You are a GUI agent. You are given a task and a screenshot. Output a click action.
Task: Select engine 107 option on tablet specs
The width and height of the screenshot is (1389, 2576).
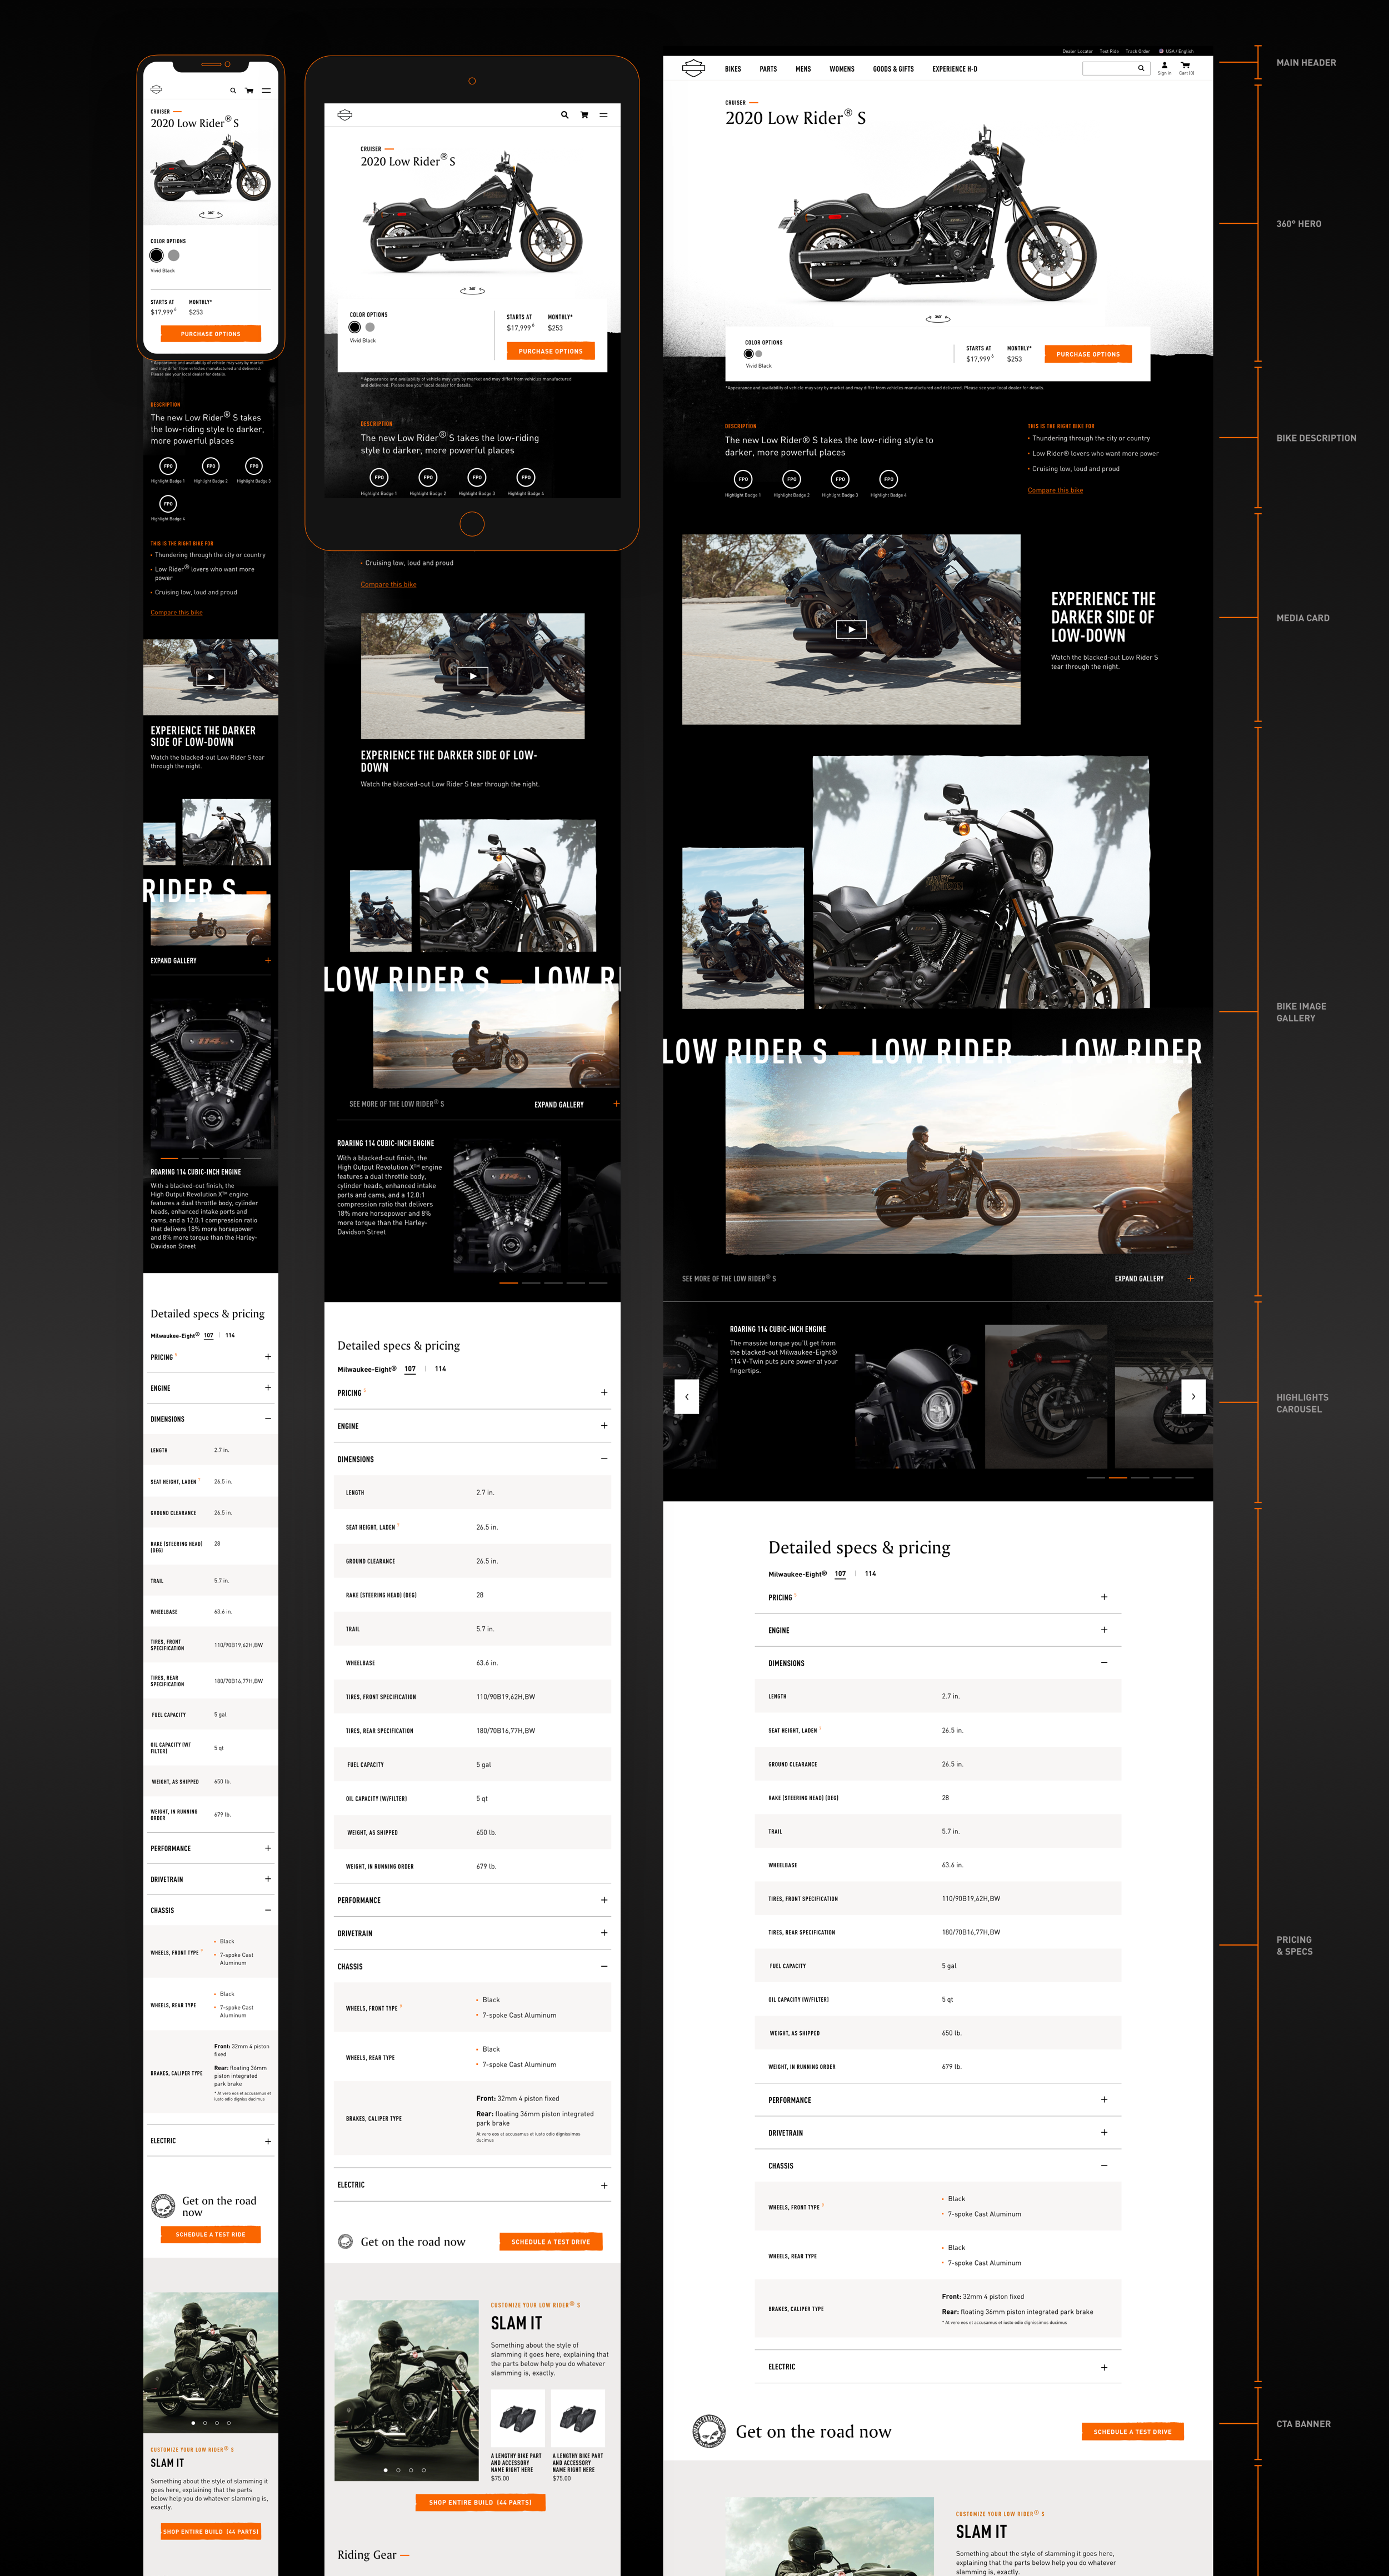[410, 1369]
